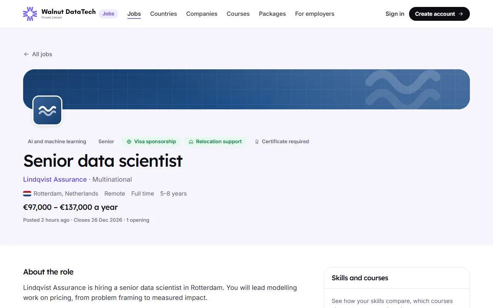
Task: Click the Posted 2 hours ago line
Action: [86, 220]
